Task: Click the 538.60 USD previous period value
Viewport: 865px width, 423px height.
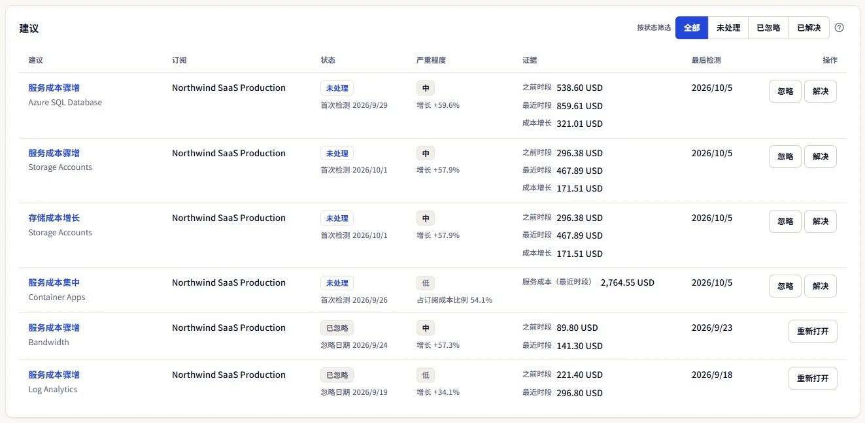Action: pos(579,88)
